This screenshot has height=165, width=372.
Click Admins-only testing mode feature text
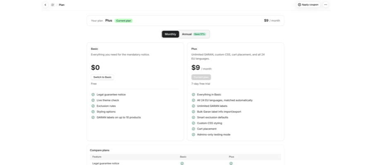pyautogui.click(x=214, y=134)
